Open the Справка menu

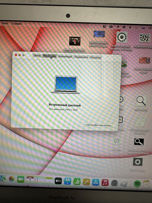tap(17, 24)
